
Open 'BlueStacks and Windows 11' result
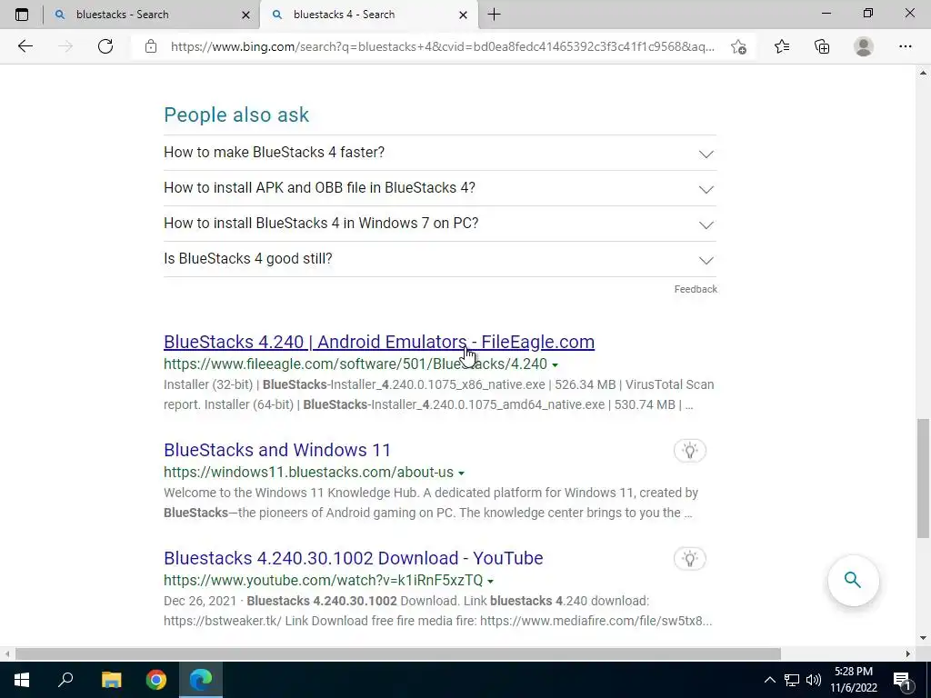click(277, 450)
